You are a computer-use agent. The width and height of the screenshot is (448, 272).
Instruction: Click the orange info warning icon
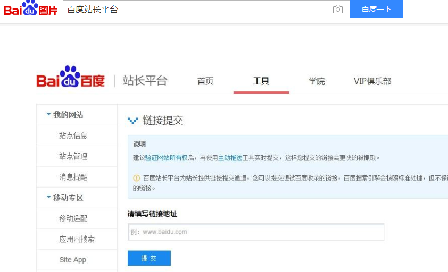pyautogui.click(x=137, y=178)
